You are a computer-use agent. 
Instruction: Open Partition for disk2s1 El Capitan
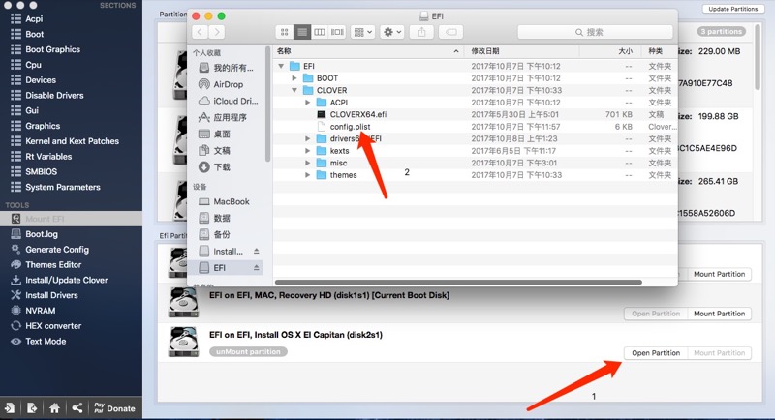pyautogui.click(x=656, y=353)
